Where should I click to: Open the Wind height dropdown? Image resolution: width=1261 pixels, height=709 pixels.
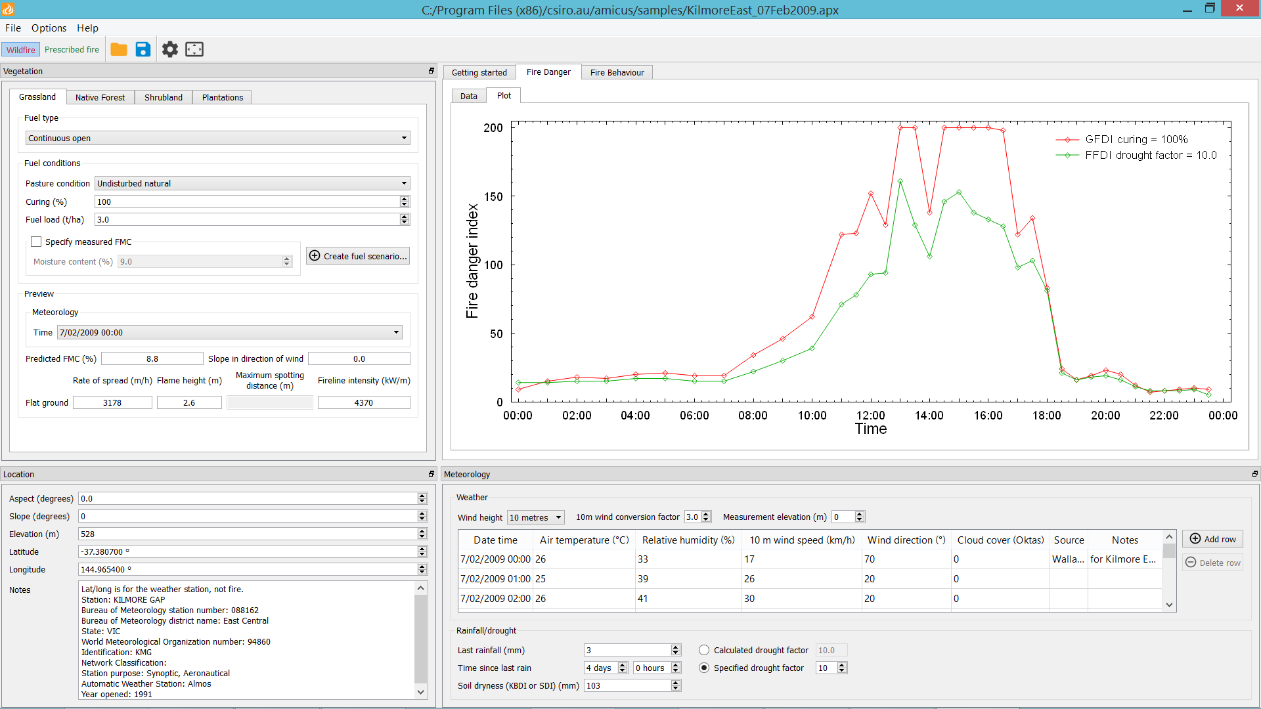(536, 517)
